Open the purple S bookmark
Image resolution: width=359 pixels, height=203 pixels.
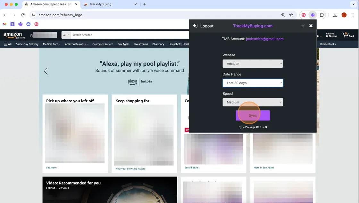(x=13, y=24)
